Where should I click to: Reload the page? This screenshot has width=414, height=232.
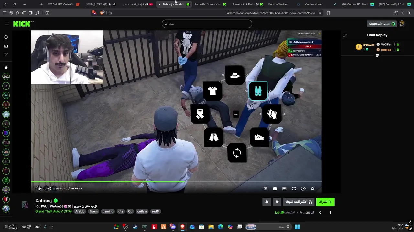(396, 13)
